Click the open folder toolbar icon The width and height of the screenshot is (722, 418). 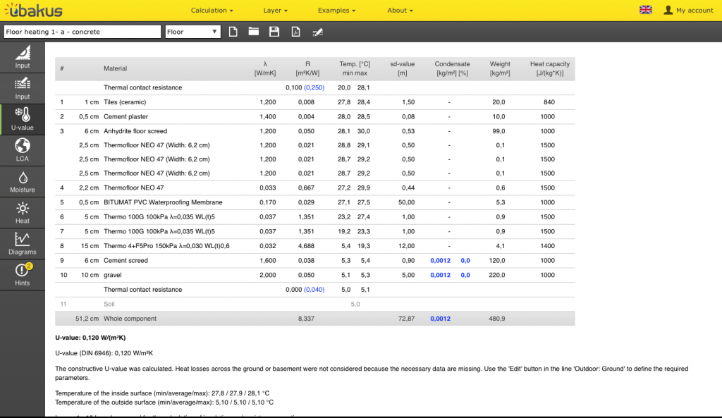point(253,32)
